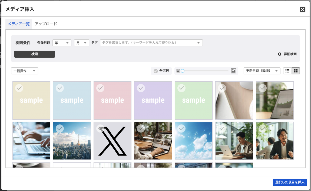Click the X logo thumbnail

tap(113, 141)
